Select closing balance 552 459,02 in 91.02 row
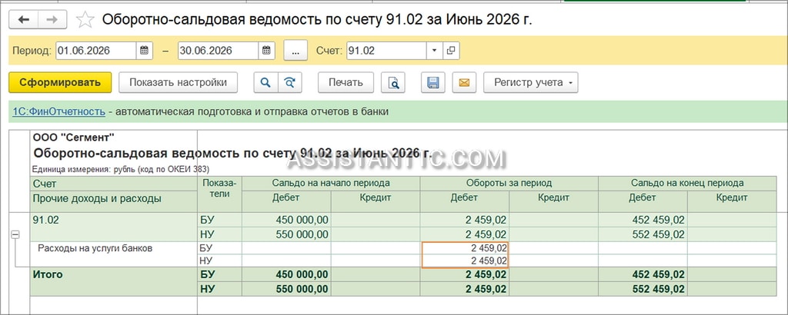788x315 pixels. (643, 234)
